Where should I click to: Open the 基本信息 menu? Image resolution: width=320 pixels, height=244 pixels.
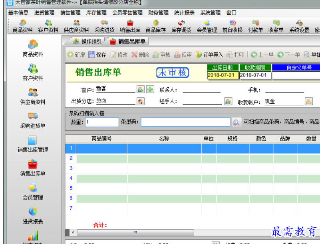(x=18, y=13)
